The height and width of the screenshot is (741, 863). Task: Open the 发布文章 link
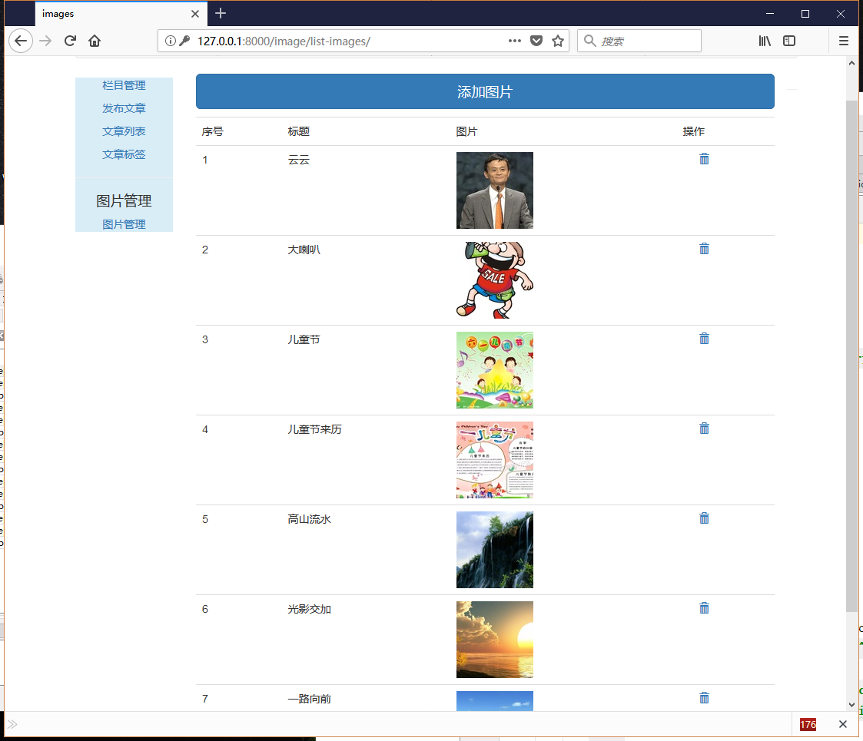pos(124,108)
